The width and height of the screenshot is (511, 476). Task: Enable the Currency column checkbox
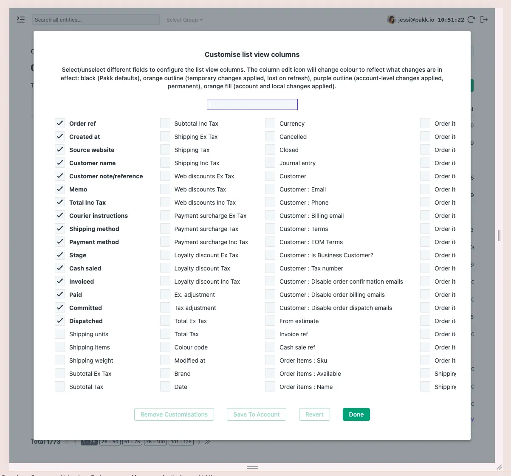[270, 123]
